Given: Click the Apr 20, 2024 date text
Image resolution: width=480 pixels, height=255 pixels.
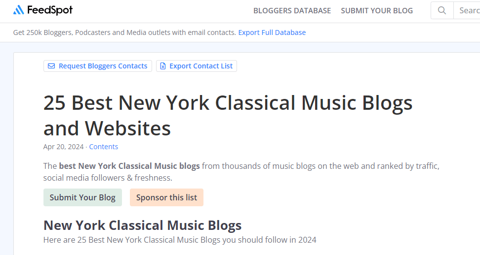Looking at the screenshot, I should coord(64,147).
